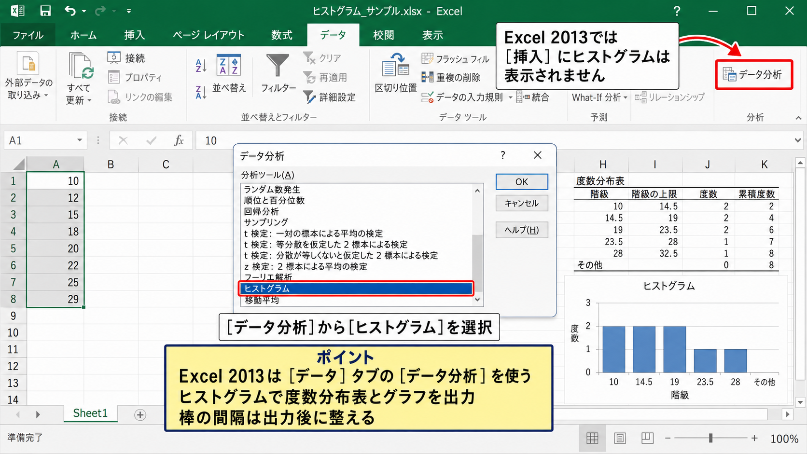Switch to page break preview icon
The height and width of the screenshot is (454, 807).
(647, 438)
